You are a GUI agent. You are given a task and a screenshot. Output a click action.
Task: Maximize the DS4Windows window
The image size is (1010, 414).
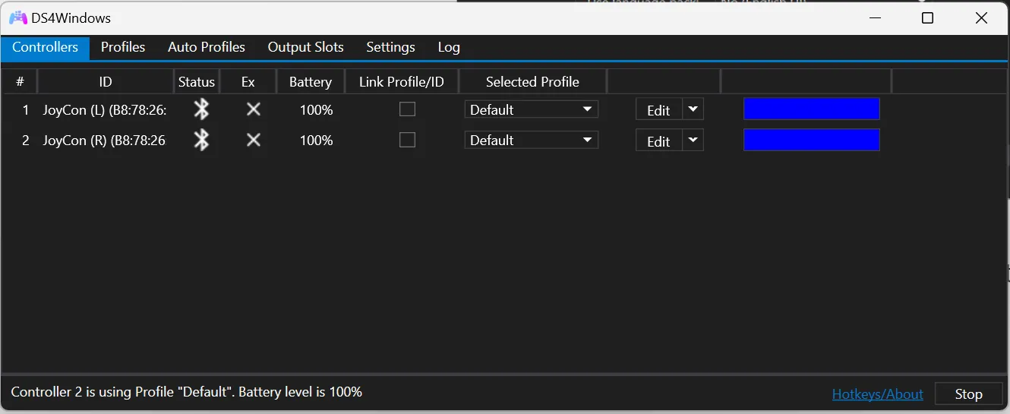click(x=927, y=18)
